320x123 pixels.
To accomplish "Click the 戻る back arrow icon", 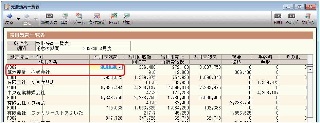I will [x=9, y=16].
